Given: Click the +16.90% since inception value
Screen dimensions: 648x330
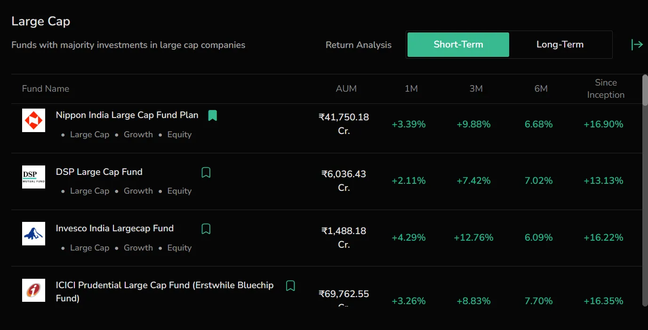Looking at the screenshot, I should point(603,124).
